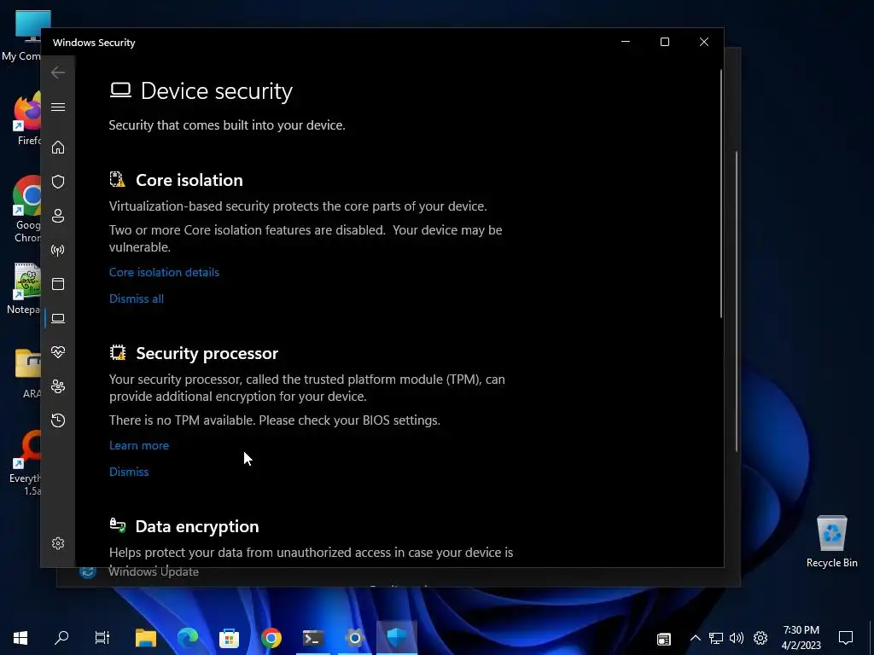Image resolution: width=874 pixels, height=655 pixels.
Task: Open Core isolation details link
Action: tap(164, 272)
